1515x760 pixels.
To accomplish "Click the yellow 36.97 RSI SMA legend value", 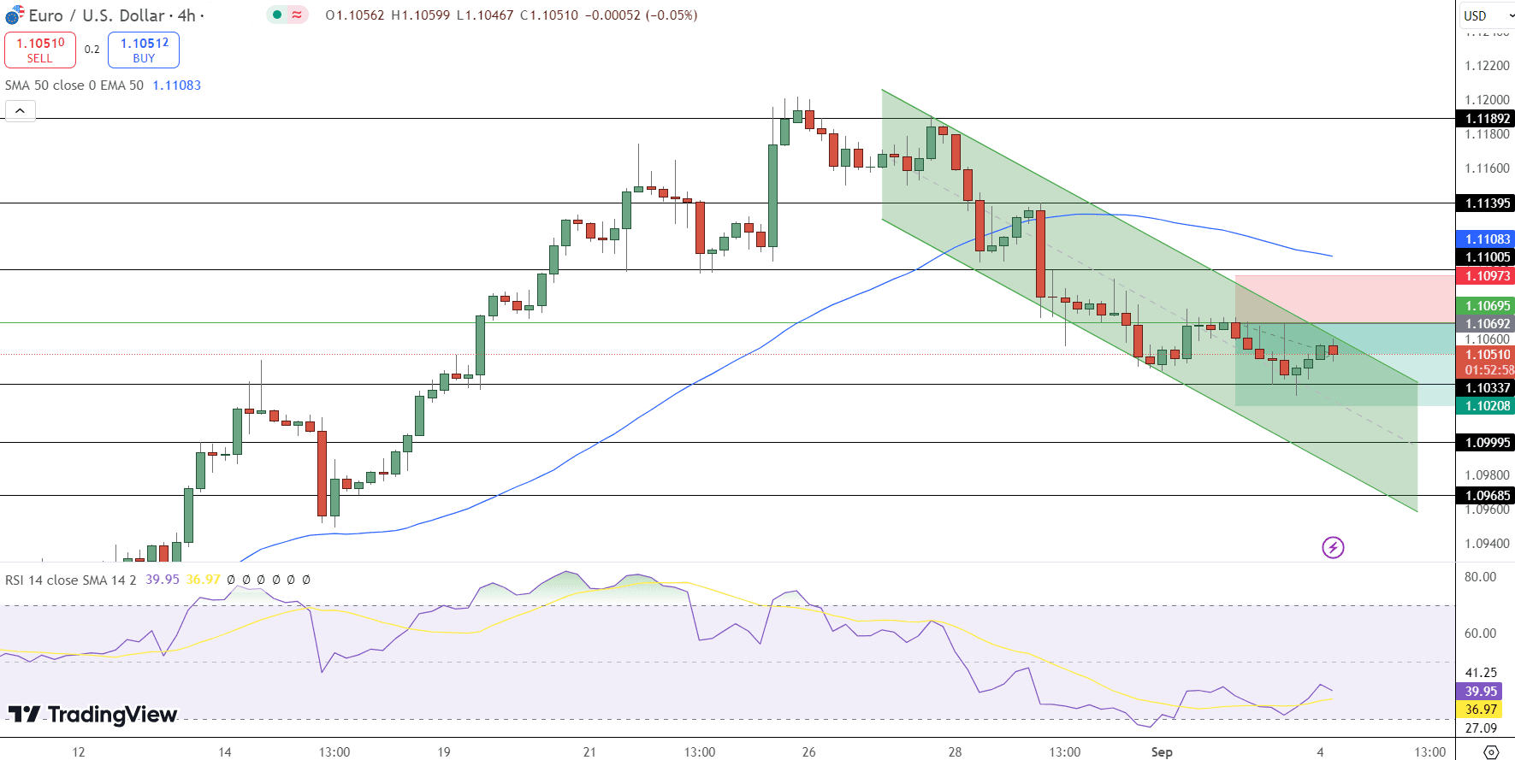I will pos(204,580).
